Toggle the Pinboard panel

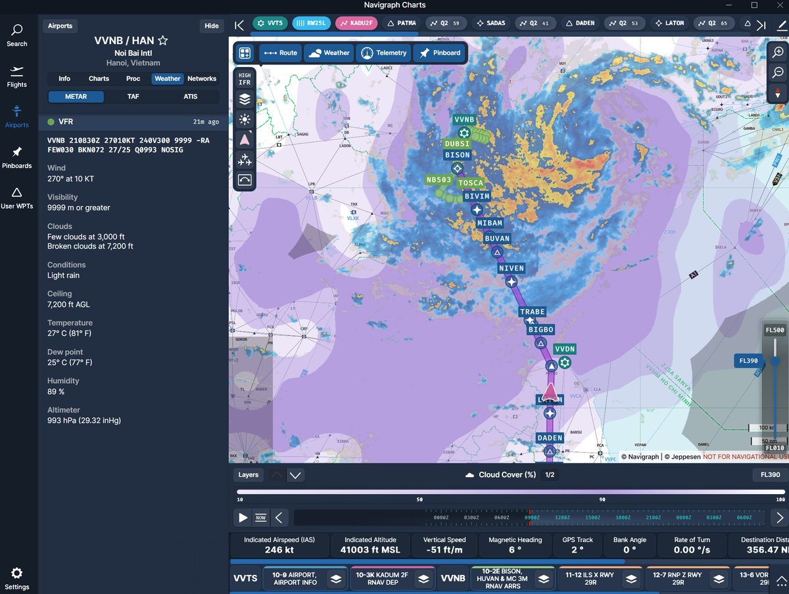pos(439,53)
